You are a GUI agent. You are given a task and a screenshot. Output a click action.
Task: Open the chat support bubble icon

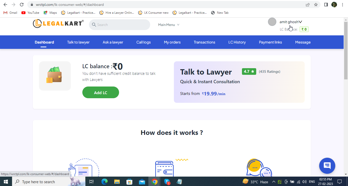click(327, 166)
